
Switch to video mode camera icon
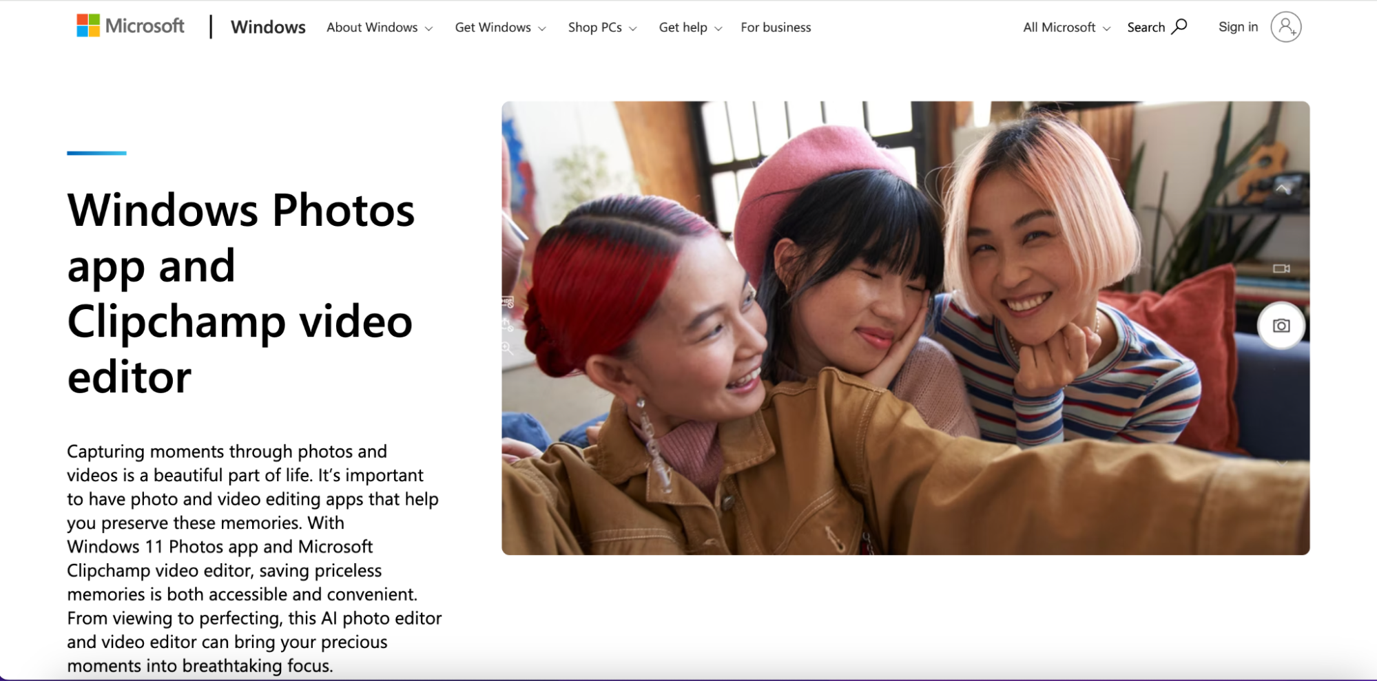[1281, 269]
